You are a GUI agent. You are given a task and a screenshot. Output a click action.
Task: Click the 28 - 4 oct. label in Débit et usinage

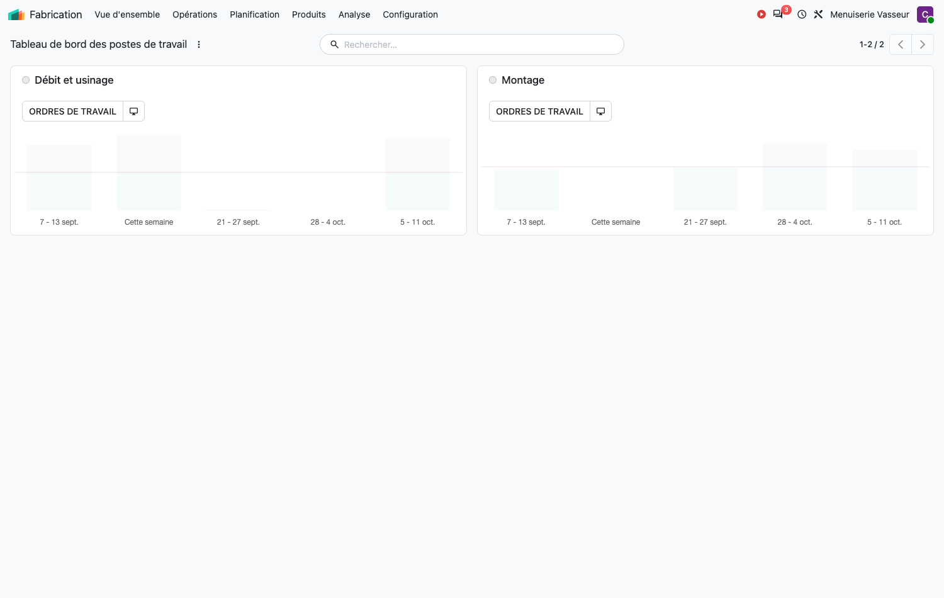click(328, 222)
